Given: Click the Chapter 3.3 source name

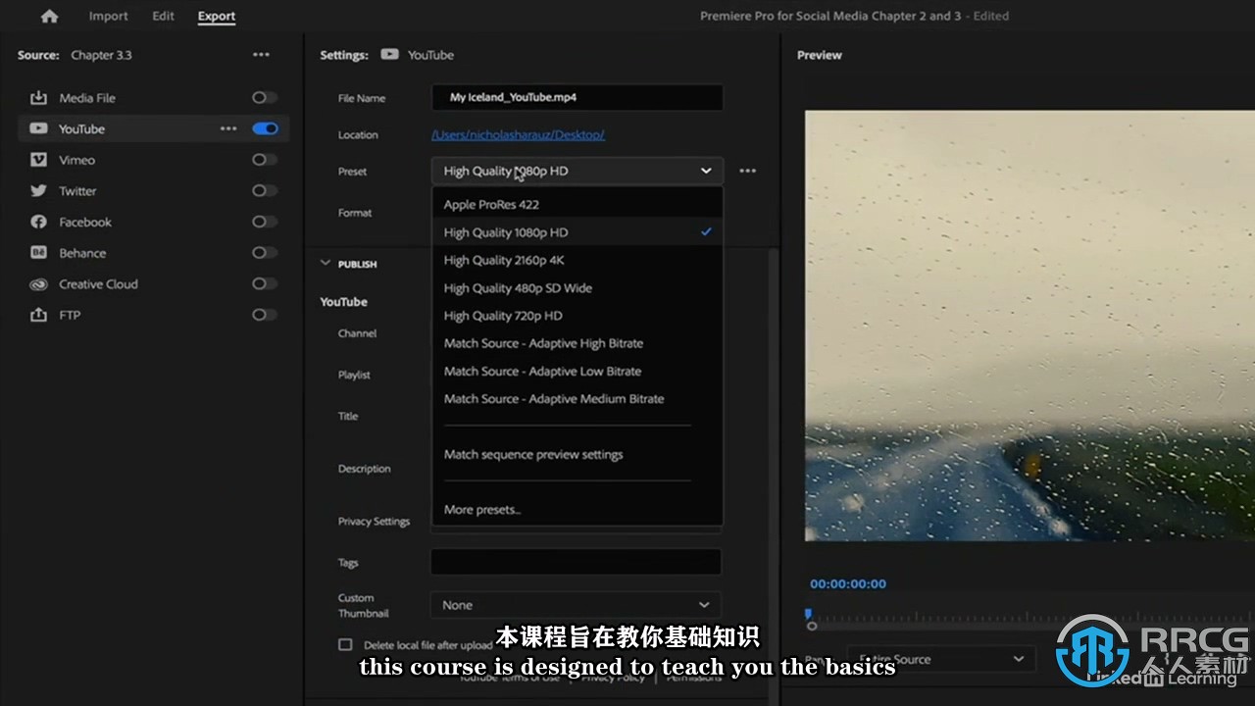Looking at the screenshot, I should [x=101, y=55].
